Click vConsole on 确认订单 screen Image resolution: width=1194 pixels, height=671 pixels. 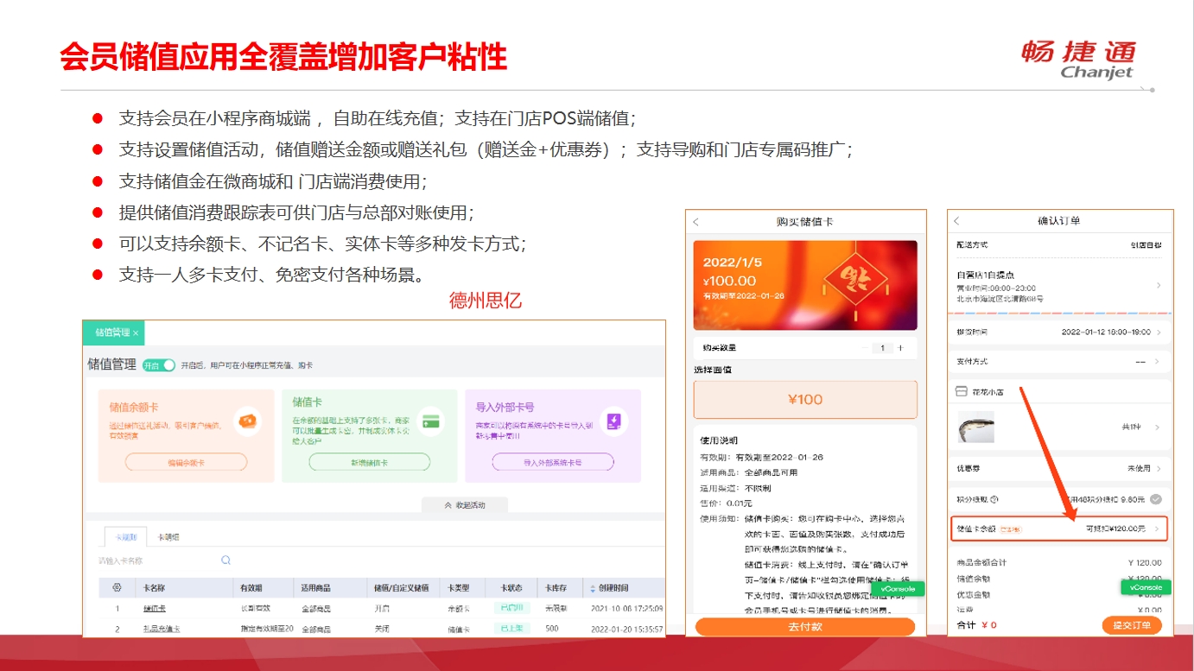point(1146,587)
